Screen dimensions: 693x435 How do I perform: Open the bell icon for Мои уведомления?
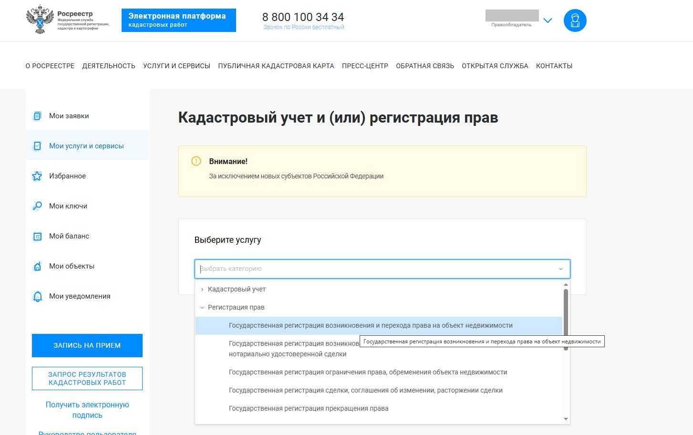pyautogui.click(x=37, y=296)
